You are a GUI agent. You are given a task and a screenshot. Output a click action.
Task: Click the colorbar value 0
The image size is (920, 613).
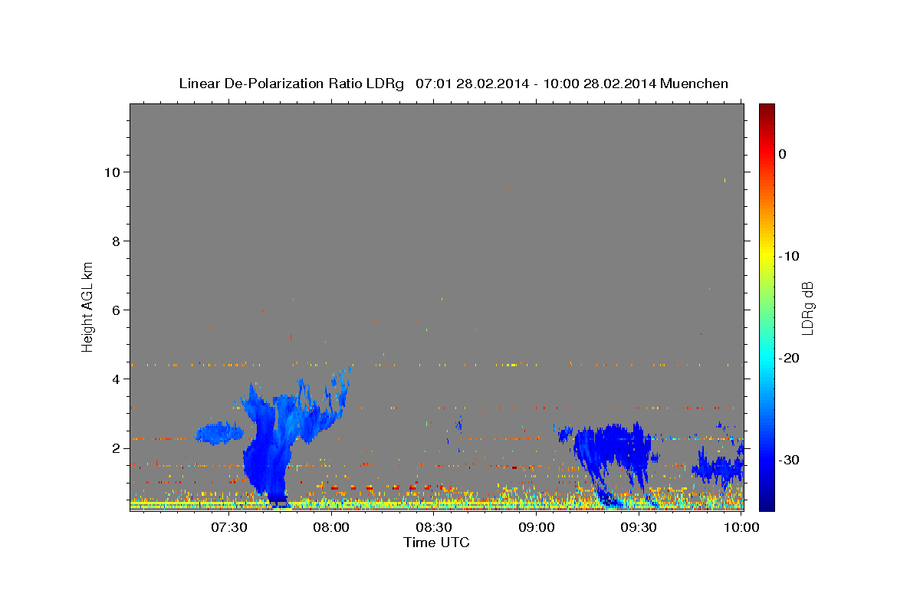(782, 154)
